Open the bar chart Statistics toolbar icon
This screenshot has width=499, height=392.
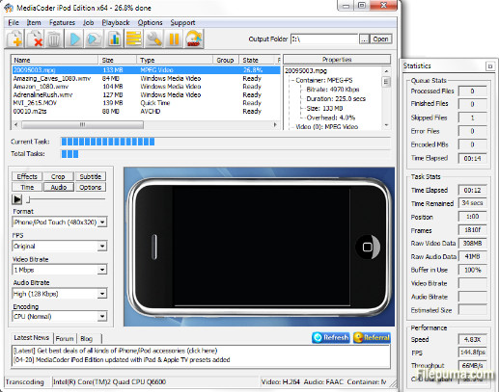[114, 39]
